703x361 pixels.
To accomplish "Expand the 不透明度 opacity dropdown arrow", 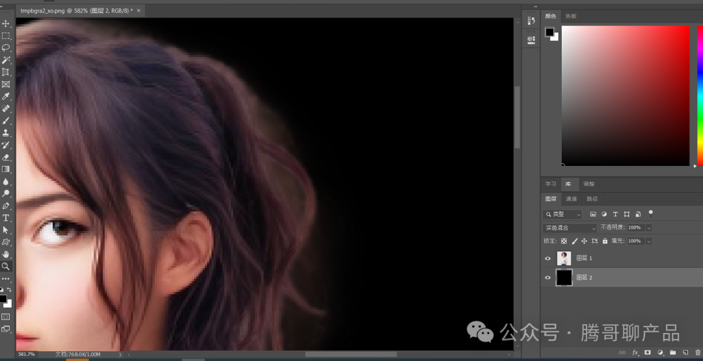I will tap(649, 228).
